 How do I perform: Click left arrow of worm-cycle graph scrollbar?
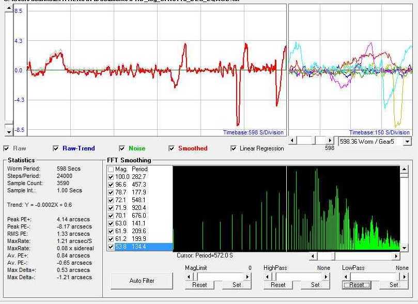coord(292,140)
